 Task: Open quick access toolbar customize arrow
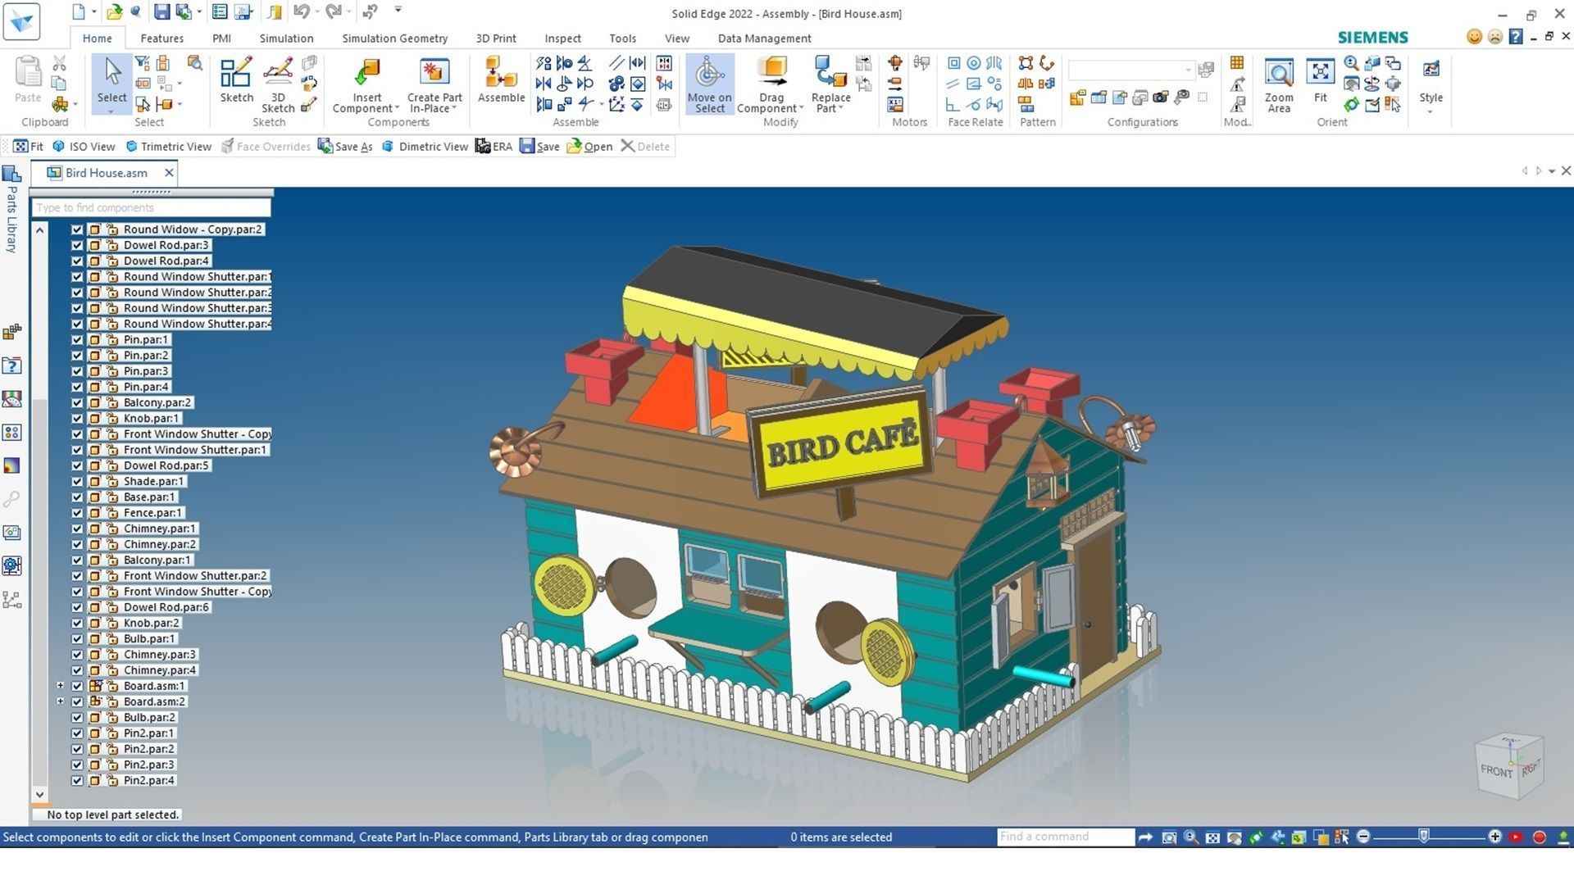click(398, 10)
